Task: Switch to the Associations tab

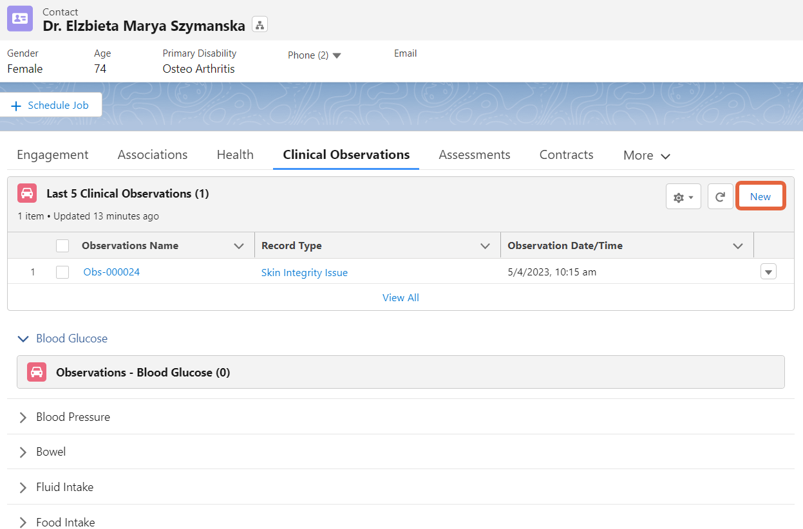Action: pos(153,154)
